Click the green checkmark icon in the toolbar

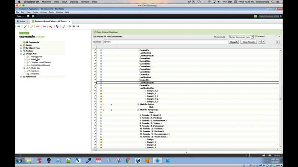click(x=64, y=26)
